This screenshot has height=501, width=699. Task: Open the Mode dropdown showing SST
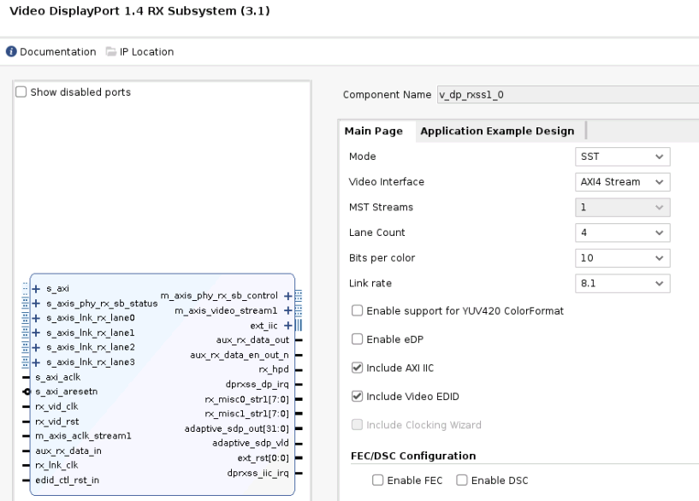point(622,156)
